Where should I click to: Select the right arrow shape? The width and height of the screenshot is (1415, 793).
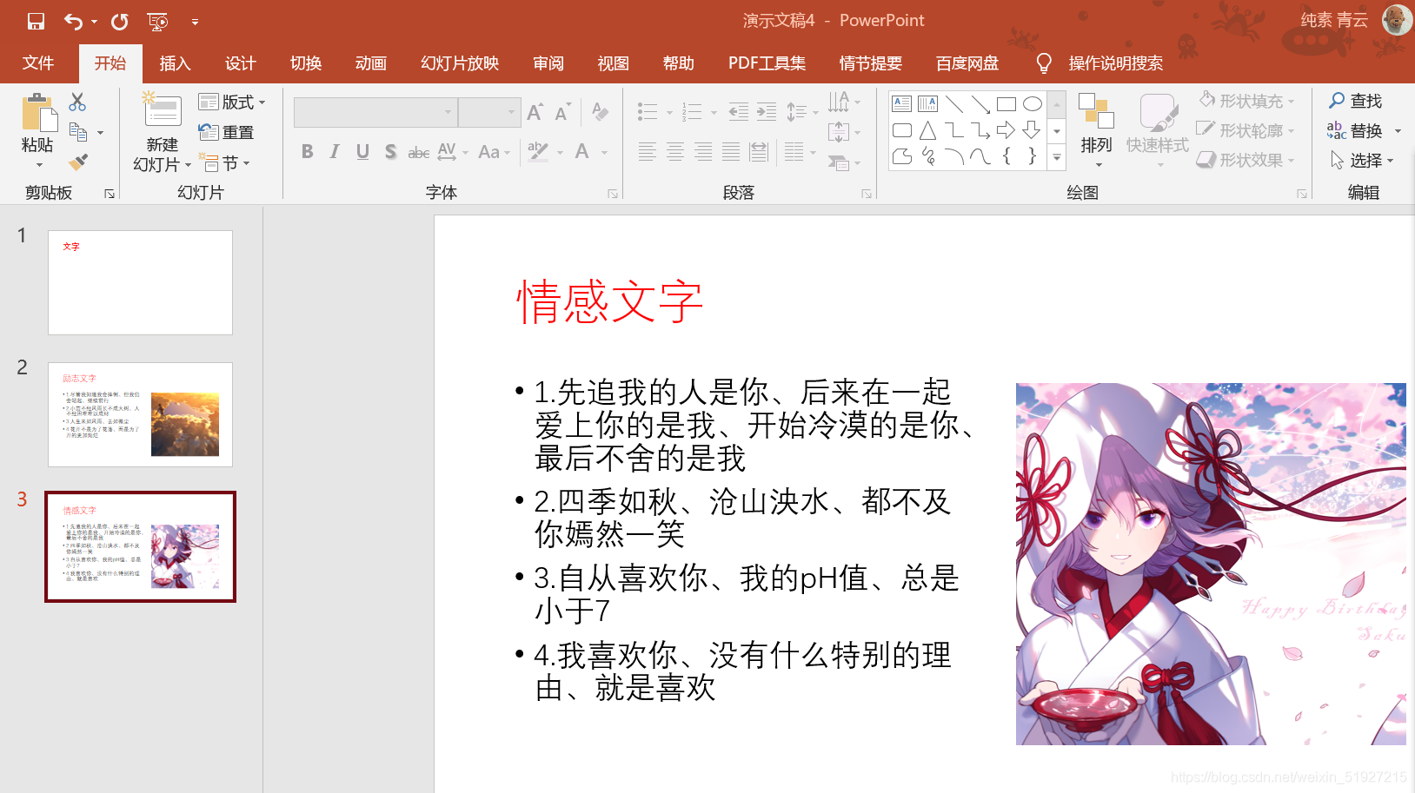click(x=1006, y=130)
